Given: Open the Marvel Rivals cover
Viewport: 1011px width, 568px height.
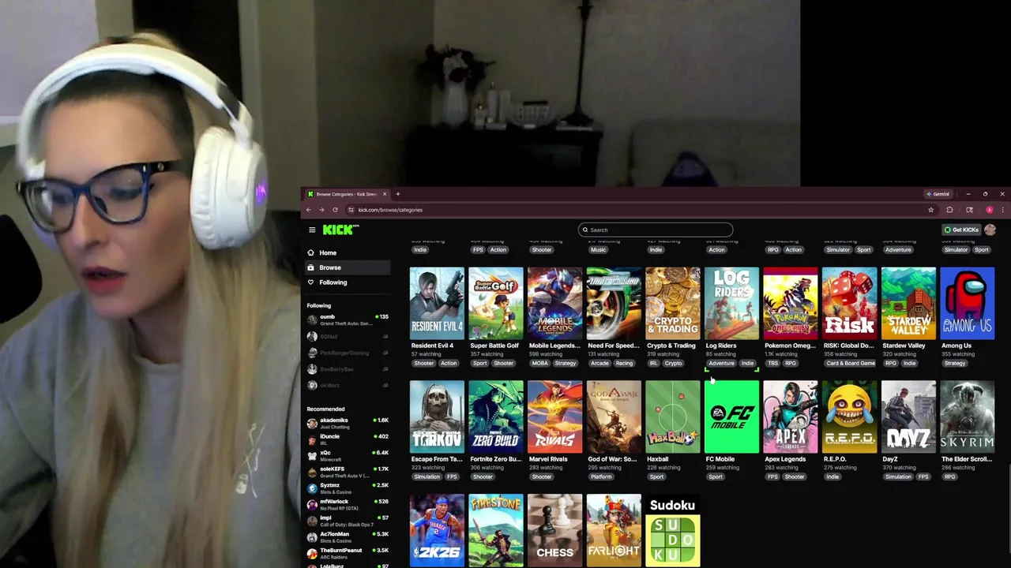Looking at the screenshot, I should (x=554, y=417).
